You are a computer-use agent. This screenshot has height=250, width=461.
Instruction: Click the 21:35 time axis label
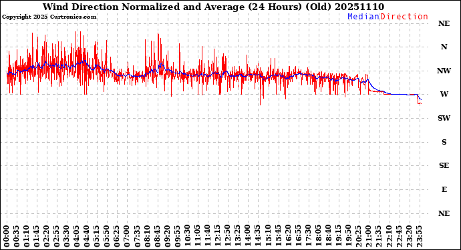click(x=378, y=236)
